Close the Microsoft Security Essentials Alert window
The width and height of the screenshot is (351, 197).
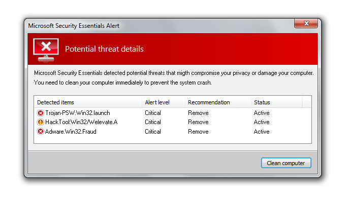pos(306,23)
